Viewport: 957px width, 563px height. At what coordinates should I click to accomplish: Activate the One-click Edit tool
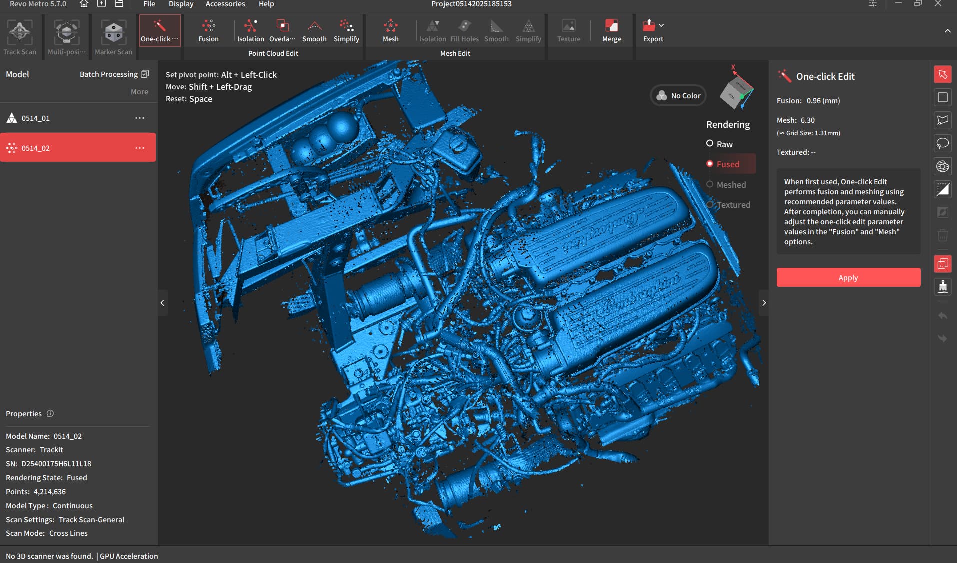coord(159,31)
